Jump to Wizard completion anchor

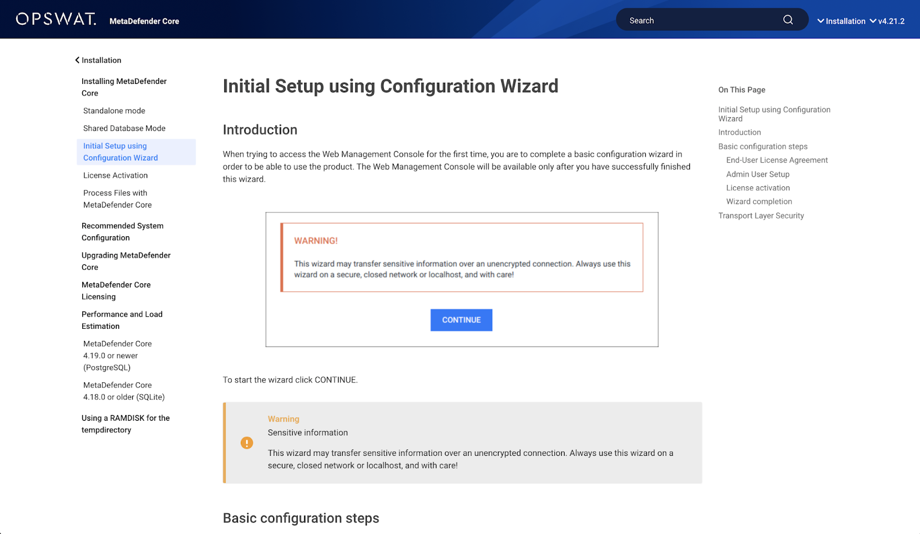(759, 202)
